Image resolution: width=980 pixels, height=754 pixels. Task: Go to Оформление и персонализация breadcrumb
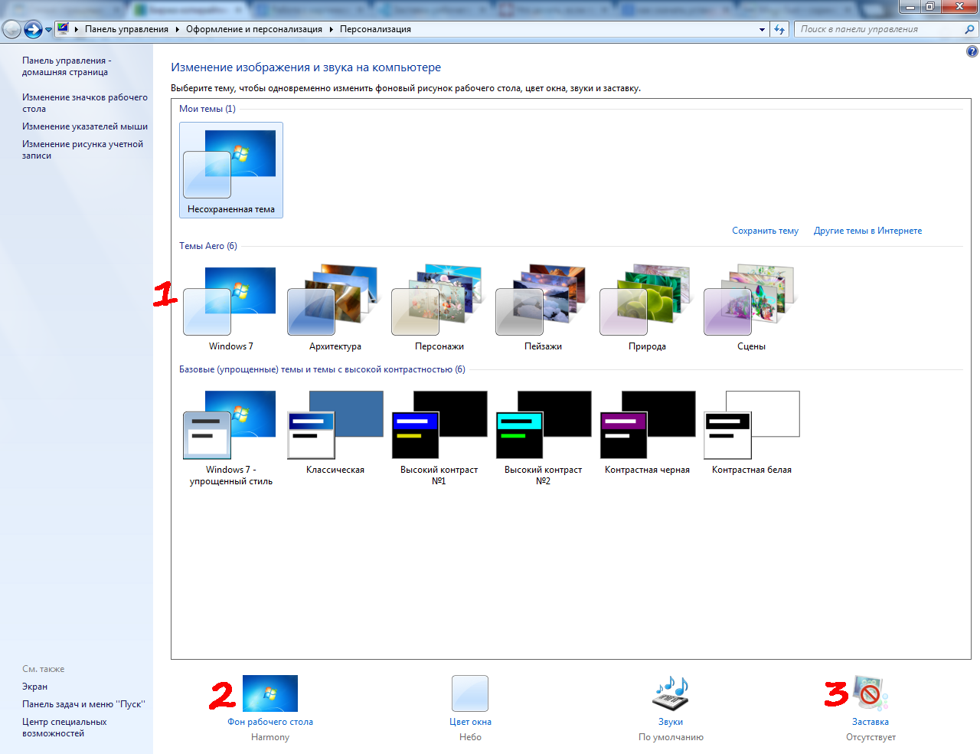tap(254, 29)
